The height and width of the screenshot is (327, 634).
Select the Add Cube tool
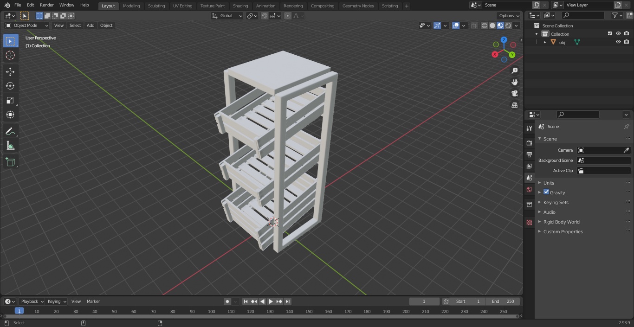pos(10,162)
